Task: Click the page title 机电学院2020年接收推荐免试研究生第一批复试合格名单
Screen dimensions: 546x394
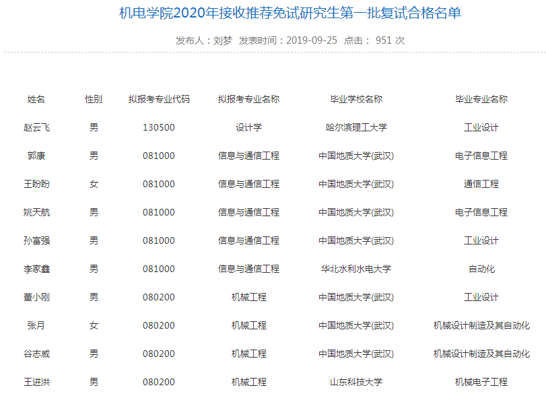Action: (x=290, y=13)
